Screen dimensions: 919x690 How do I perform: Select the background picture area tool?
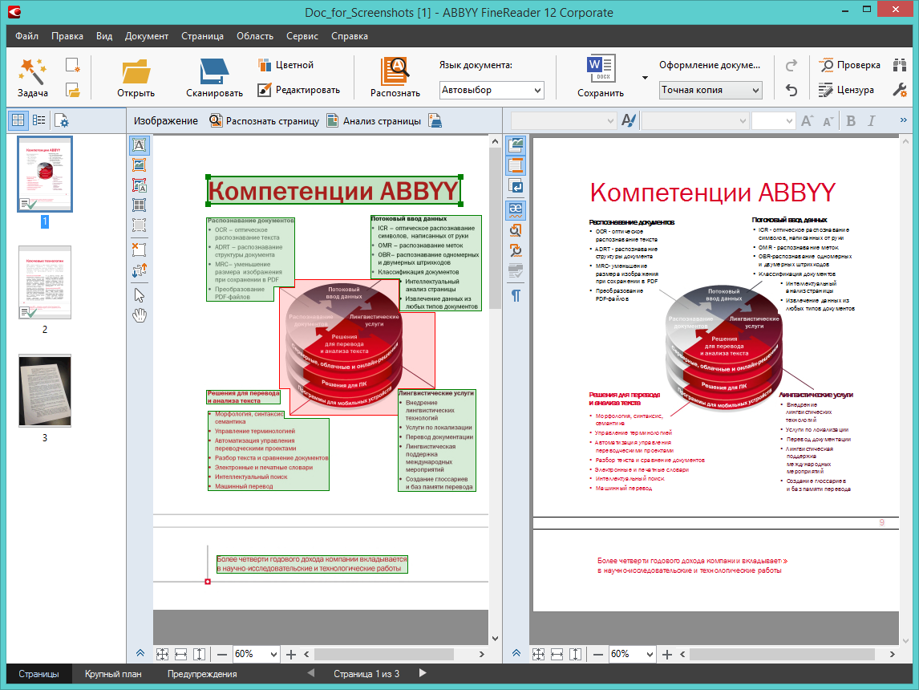[x=139, y=185]
